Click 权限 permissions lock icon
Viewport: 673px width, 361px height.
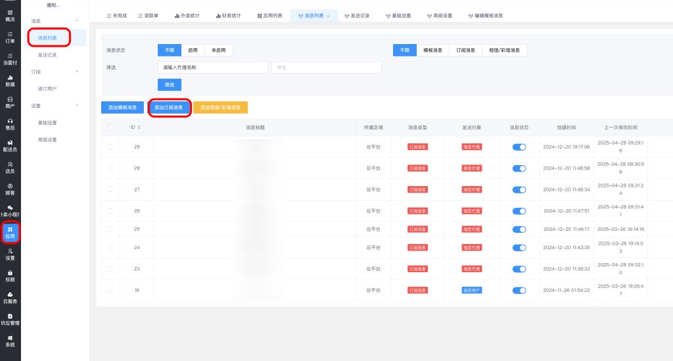(10, 276)
